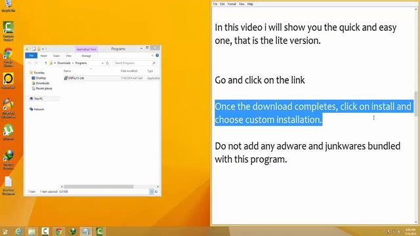The height and width of the screenshot is (236, 420).
Task: Open the text document icon on the desktop
Action: tap(9, 186)
